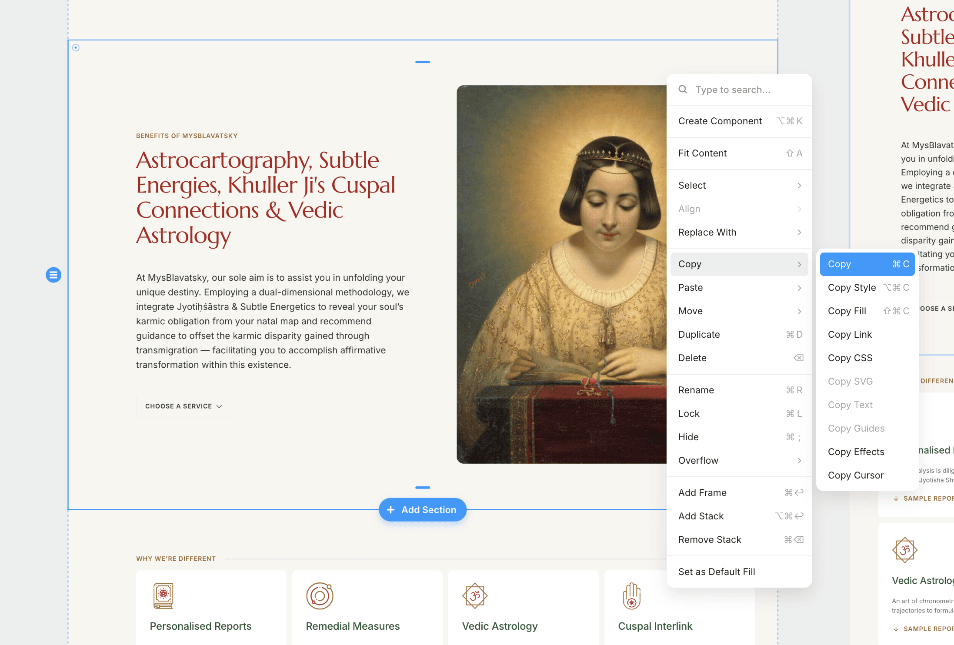The image size is (954, 645).
Task: Choose Add Stack menu entry
Action: click(739, 516)
